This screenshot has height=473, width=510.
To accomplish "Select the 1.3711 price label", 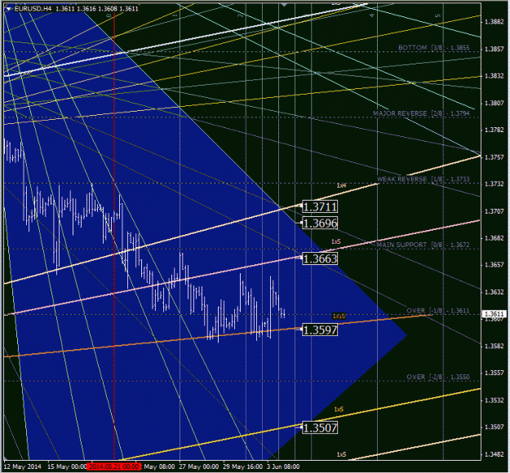I will click(320, 207).
